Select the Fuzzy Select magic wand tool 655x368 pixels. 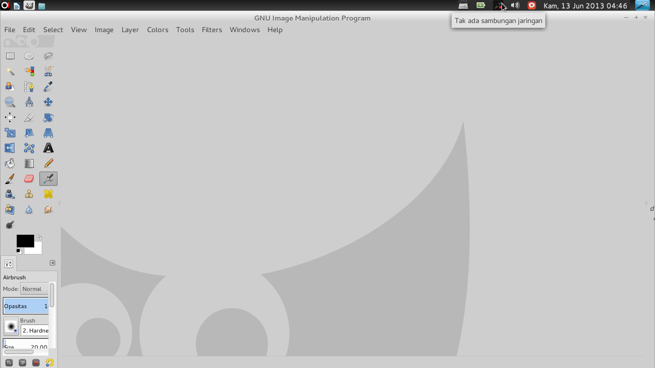coord(10,71)
